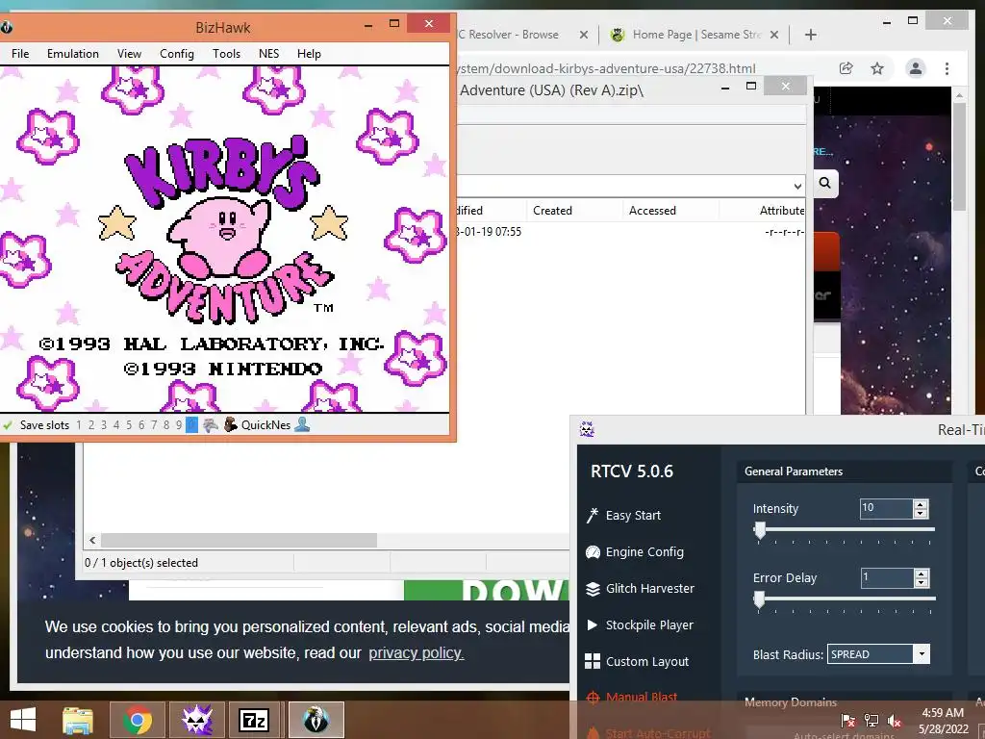Decrease Intensity with down stepper arrow
Screen dimensions: 985x739
click(x=921, y=513)
